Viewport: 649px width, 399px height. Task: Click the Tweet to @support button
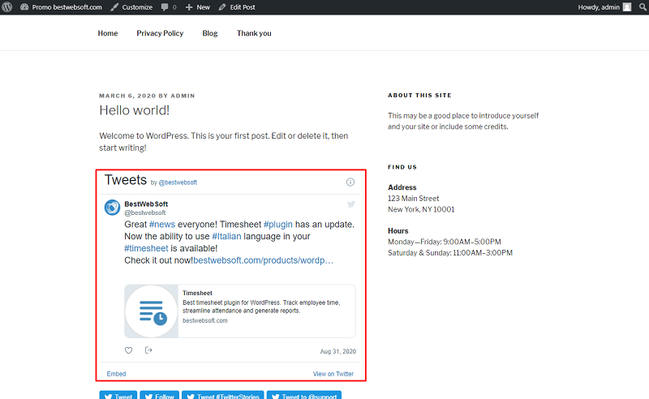303,395
